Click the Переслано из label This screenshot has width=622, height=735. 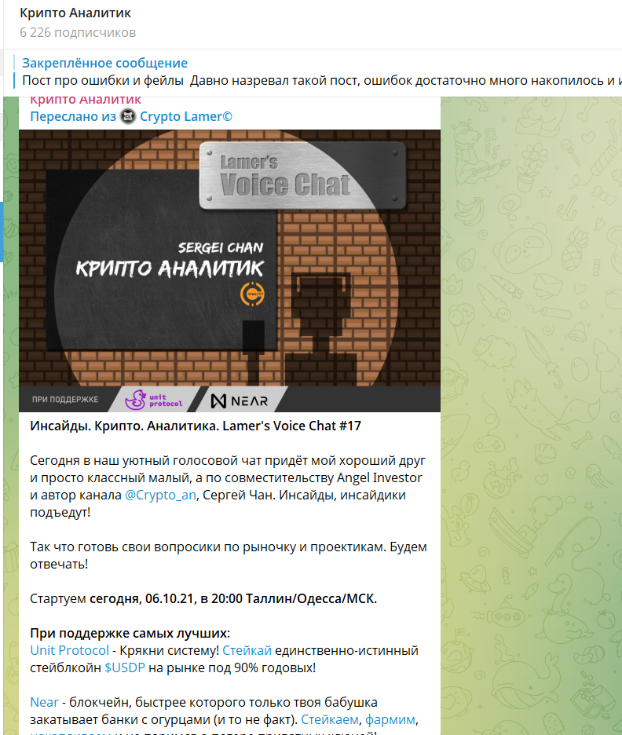[73, 116]
